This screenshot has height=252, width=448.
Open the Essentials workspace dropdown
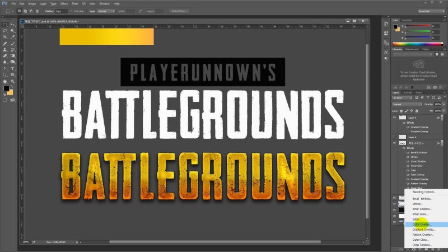431,11
